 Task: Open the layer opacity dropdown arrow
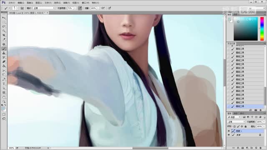coord(264,122)
